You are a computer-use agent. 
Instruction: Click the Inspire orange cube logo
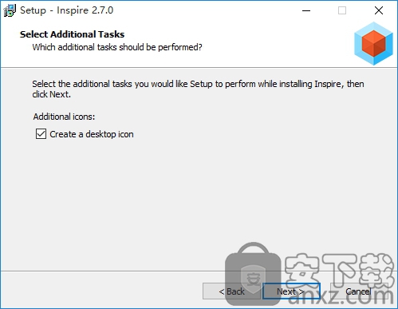[x=373, y=44]
